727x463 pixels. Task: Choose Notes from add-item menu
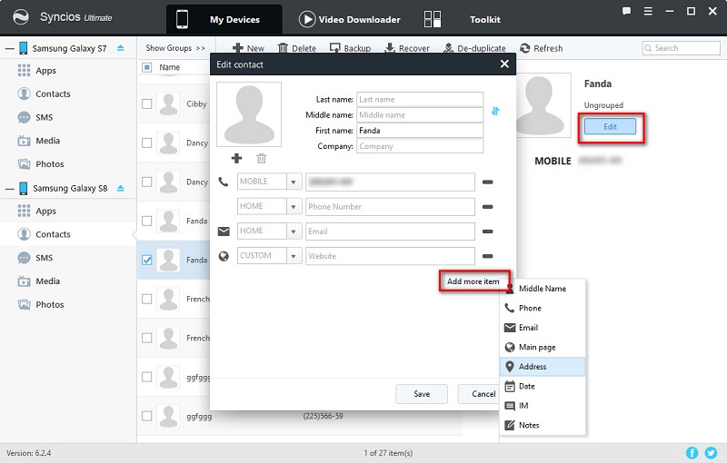pos(543,425)
